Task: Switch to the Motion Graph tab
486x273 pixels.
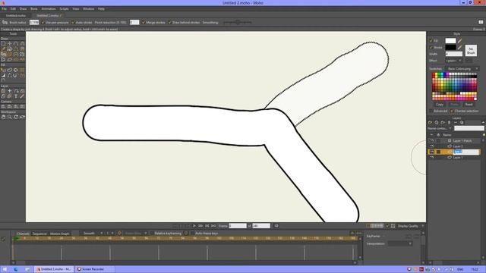Action: tap(59, 234)
